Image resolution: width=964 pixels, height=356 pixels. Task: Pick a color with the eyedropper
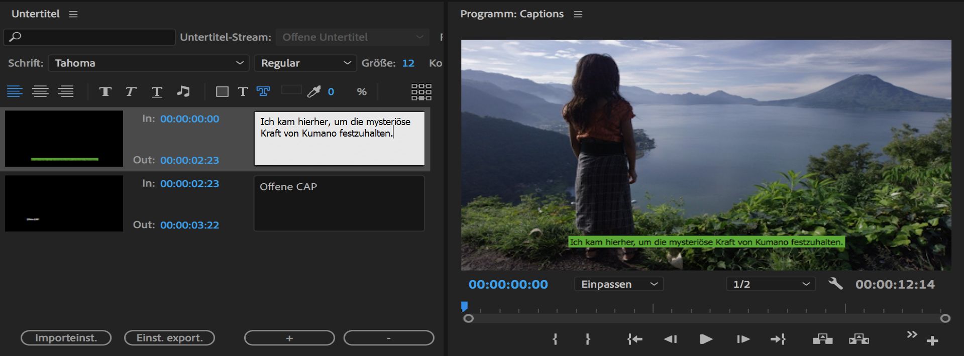(314, 91)
